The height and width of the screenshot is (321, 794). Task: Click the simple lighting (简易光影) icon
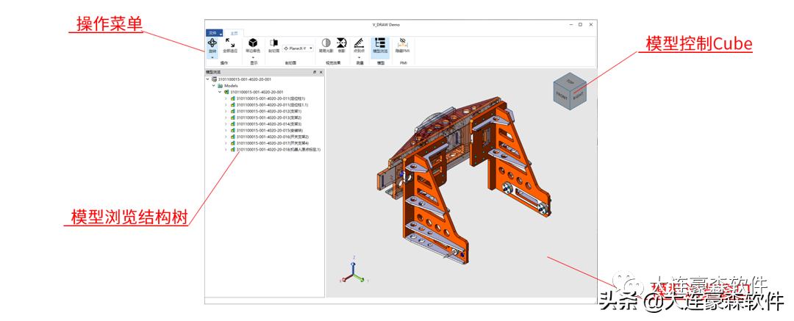[326, 43]
